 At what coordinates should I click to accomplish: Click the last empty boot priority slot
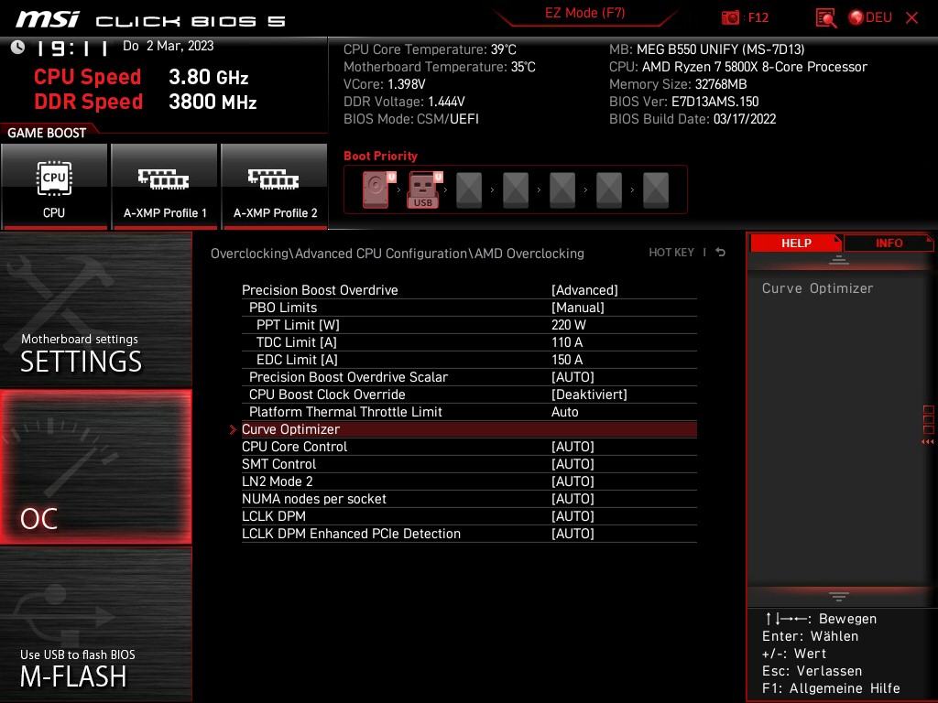pos(656,190)
